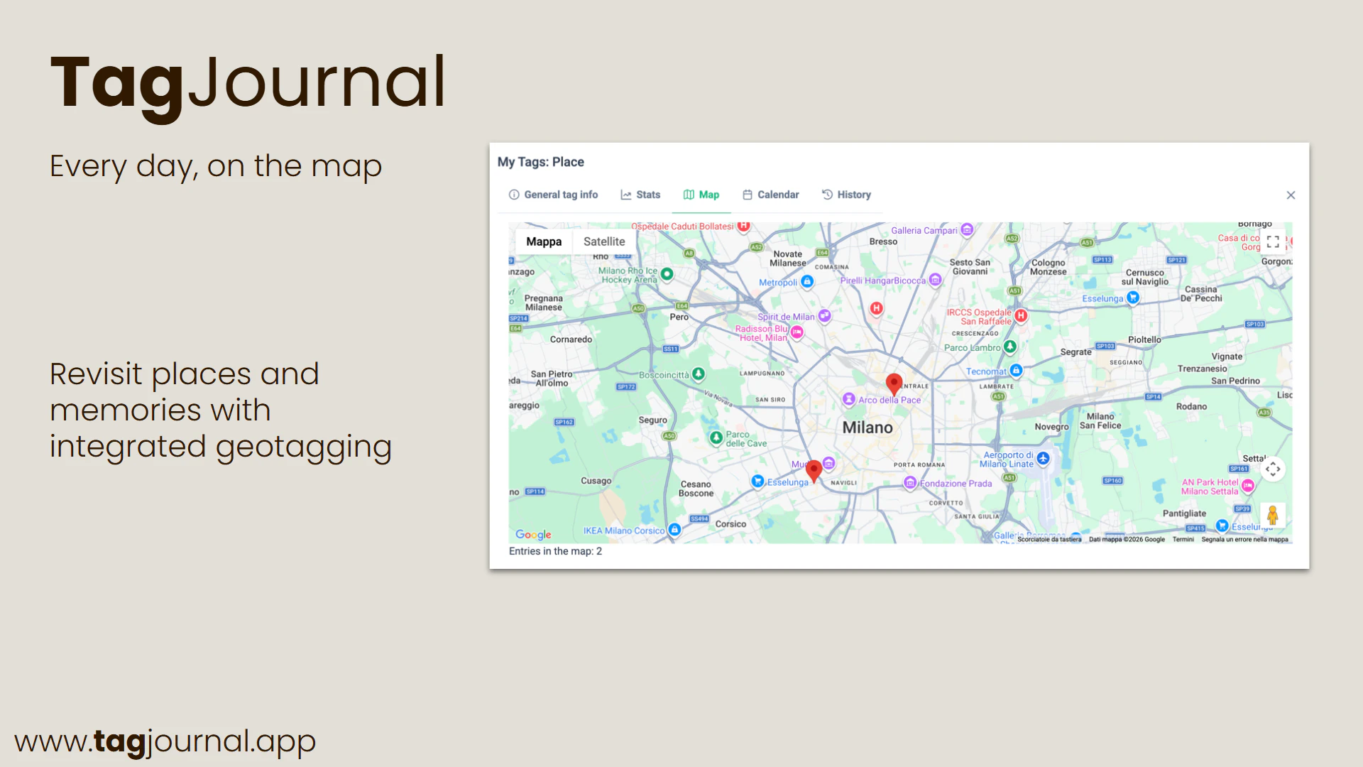The image size is (1363, 767).
Task: Click the www.tagjournal.app address
Action: (165, 742)
